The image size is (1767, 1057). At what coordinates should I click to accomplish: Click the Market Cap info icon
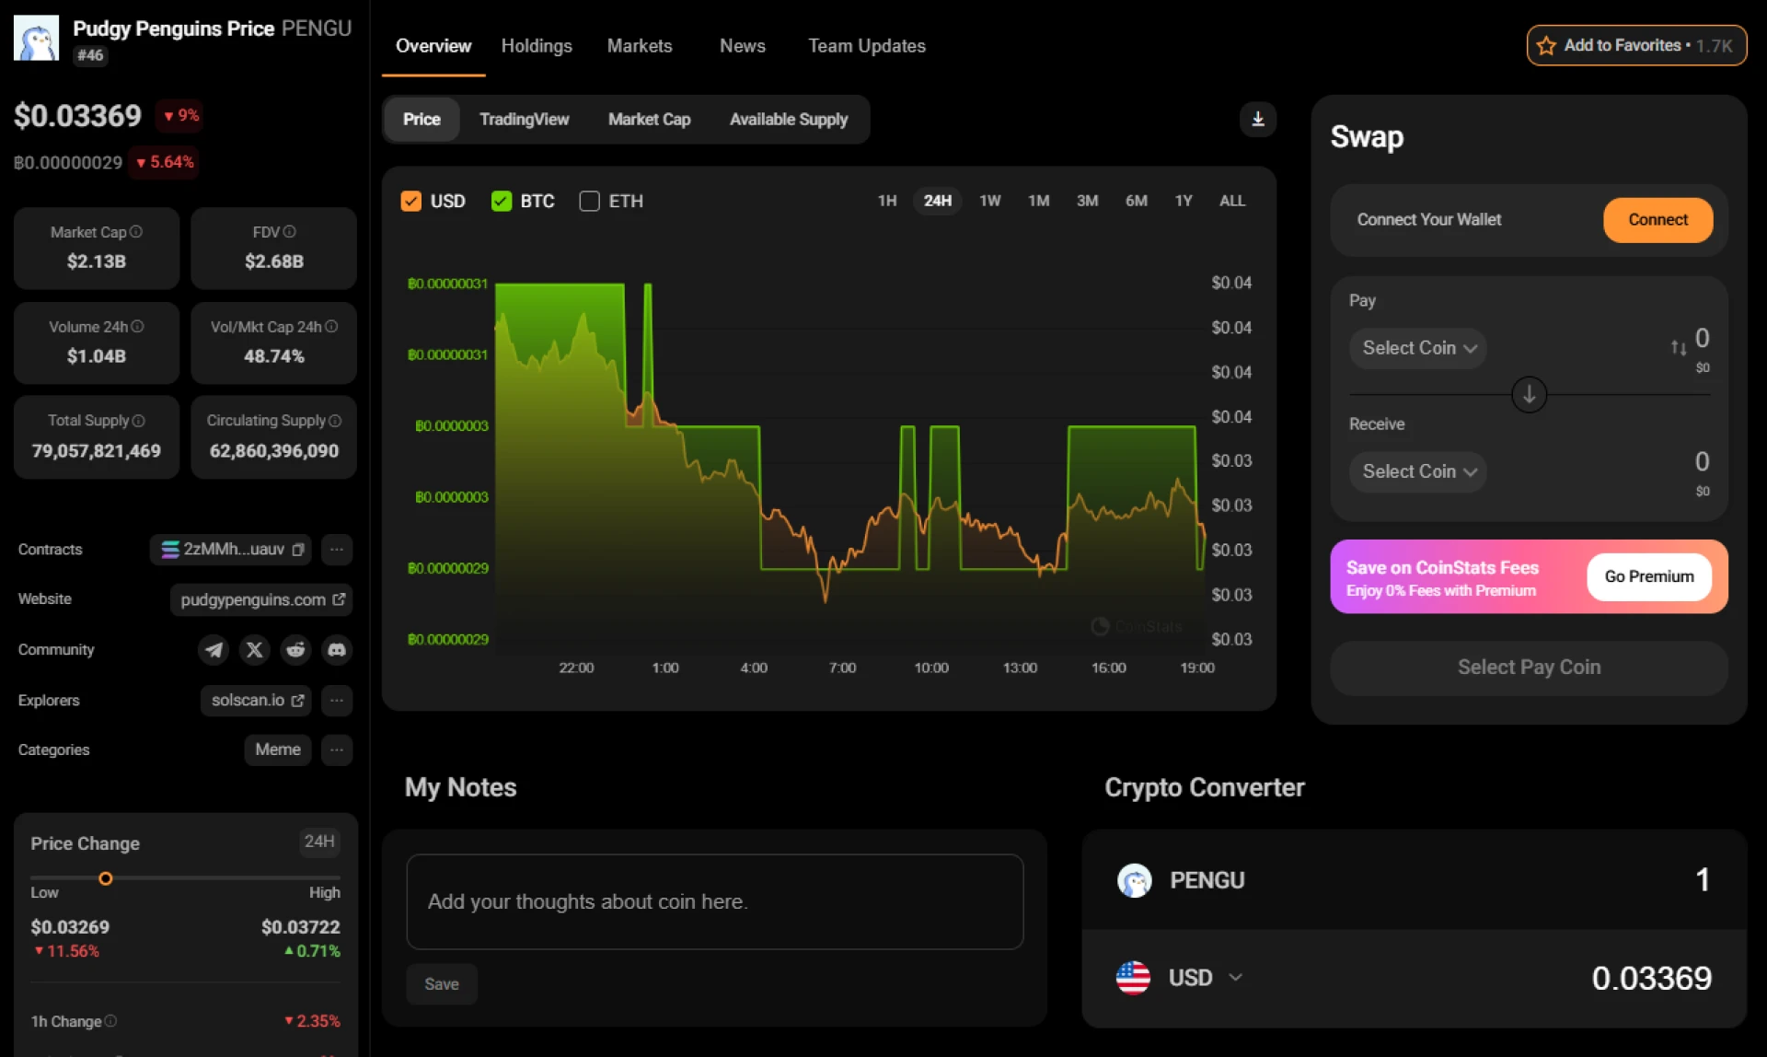point(134,232)
